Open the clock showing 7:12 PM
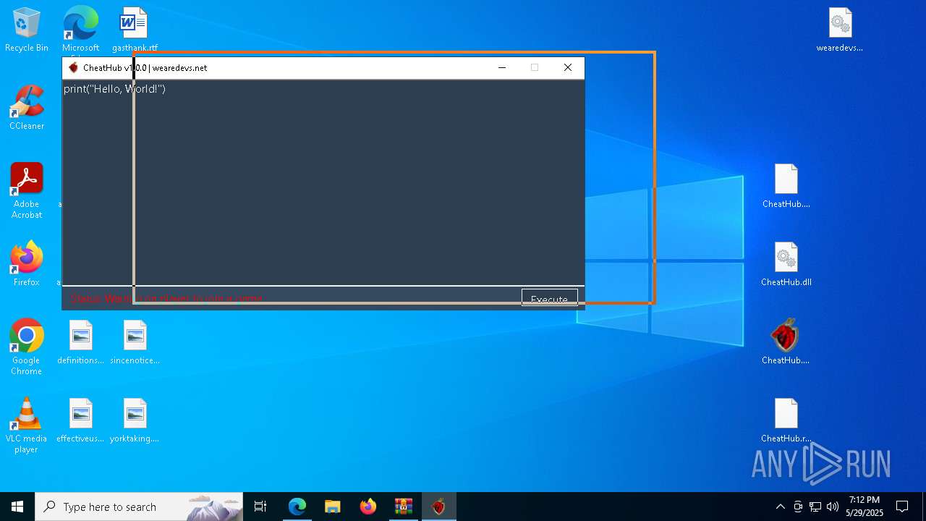Viewport: 926px width, 521px height. (x=865, y=507)
